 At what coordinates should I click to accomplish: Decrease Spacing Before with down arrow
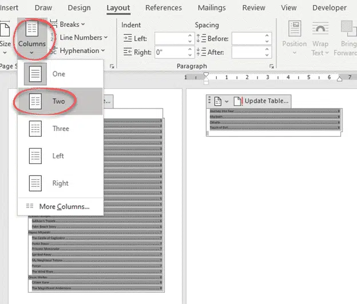coord(267,42)
